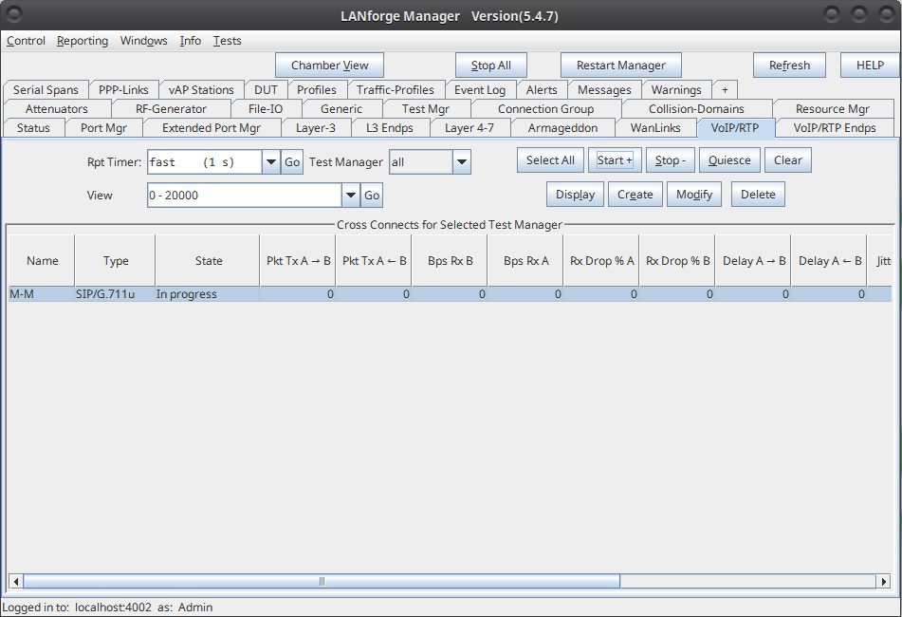
Task: Expand the View range dropdown
Action: (x=350, y=196)
